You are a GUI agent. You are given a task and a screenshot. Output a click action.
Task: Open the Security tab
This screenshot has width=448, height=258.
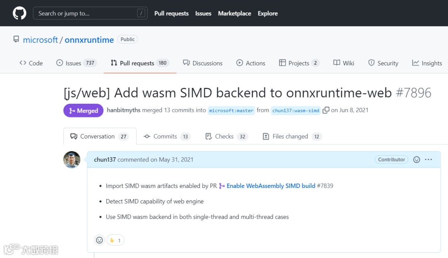pos(383,63)
